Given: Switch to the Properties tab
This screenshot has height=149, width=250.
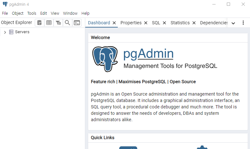Looking at the screenshot, I should (131, 23).
